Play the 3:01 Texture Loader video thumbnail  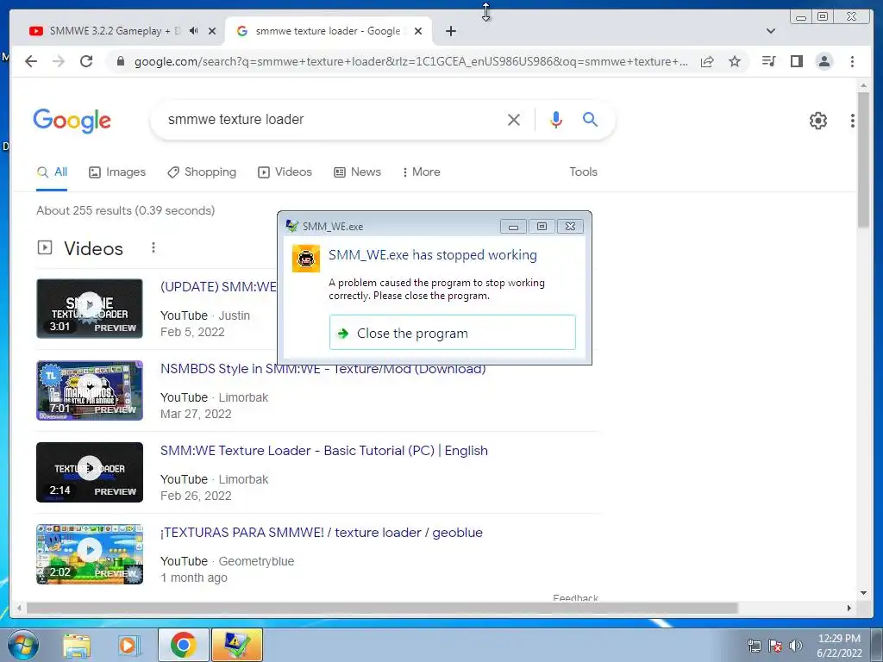click(90, 309)
